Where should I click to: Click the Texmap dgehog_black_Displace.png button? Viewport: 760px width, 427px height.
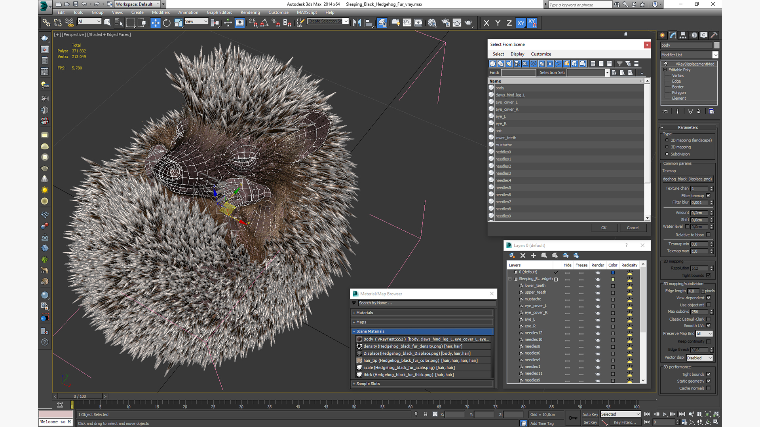pos(687,179)
